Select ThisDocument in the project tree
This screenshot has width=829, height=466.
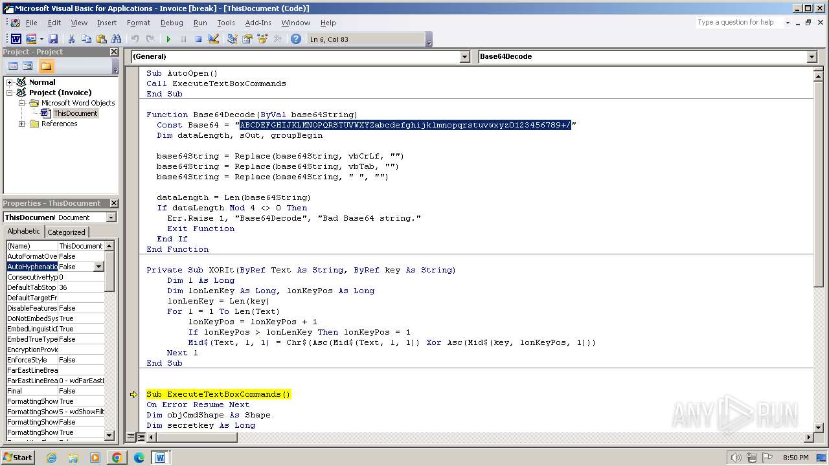[75, 113]
